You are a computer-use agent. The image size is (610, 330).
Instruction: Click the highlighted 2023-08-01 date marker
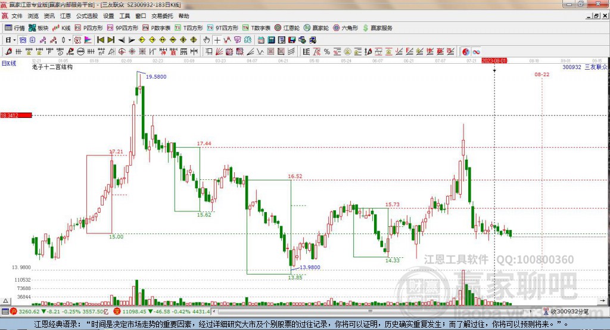click(x=494, y=61)
